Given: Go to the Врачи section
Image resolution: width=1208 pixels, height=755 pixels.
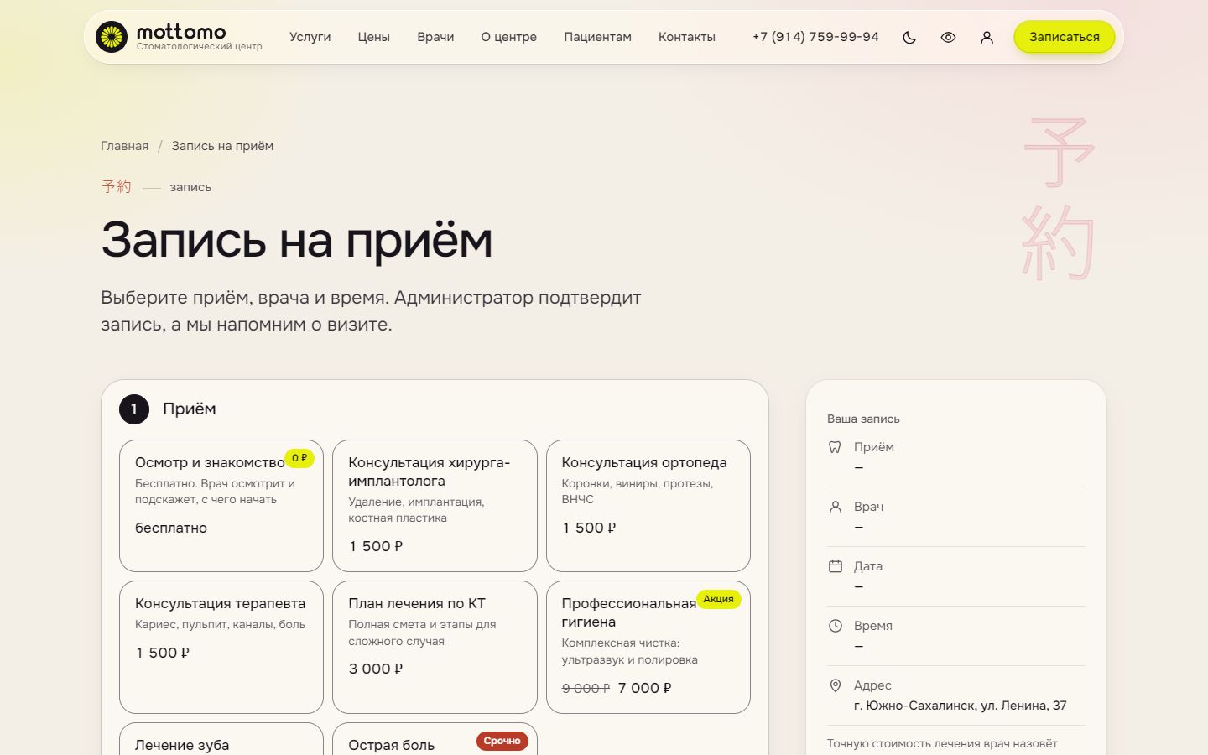Looking at the screenshot, I should 435,37.
